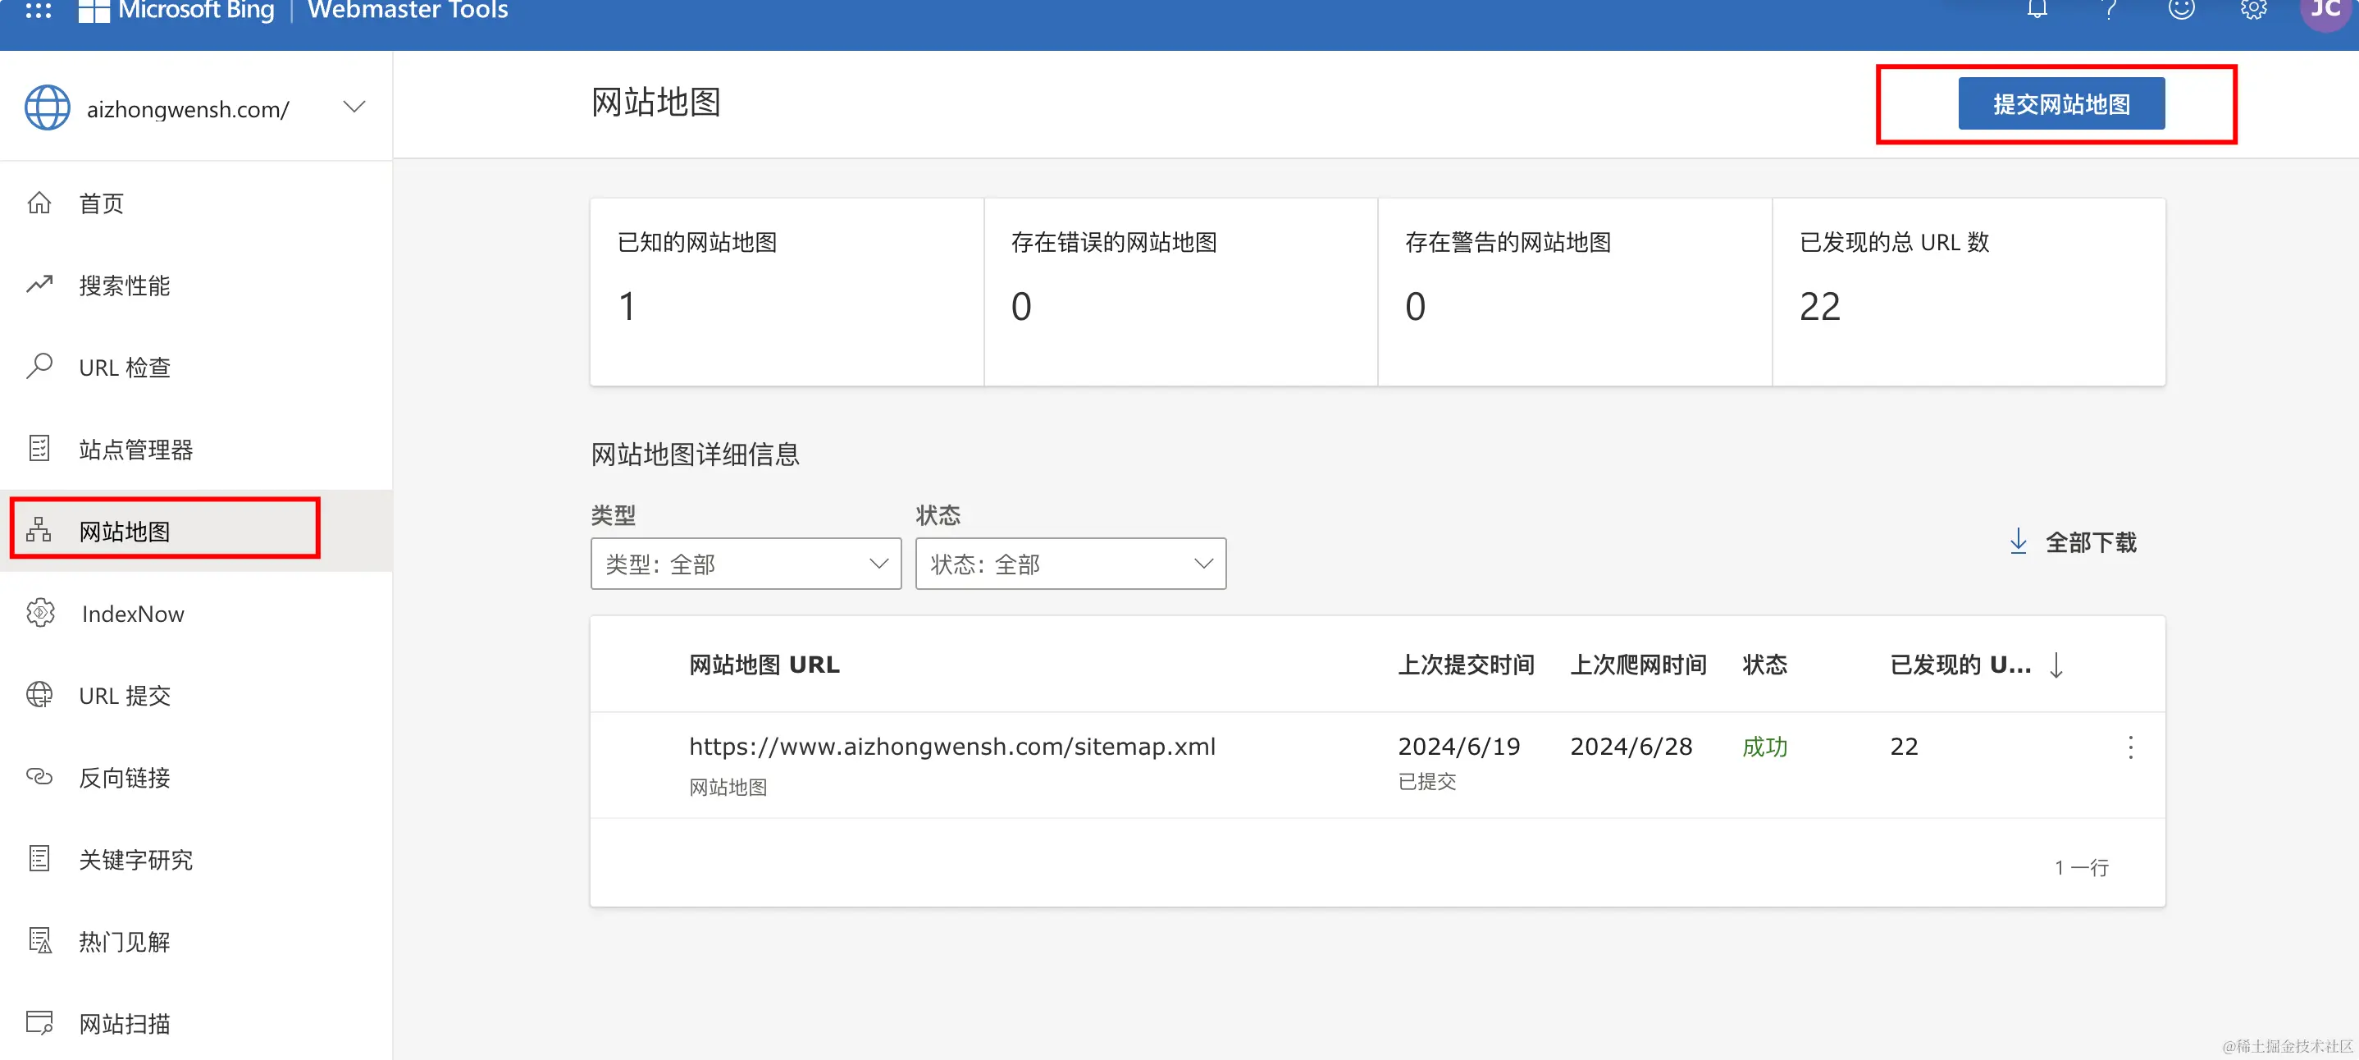The height and width of the screenshot is (1060, 2359).
Task: Select IndexNow in sidebar
Action: 133,614
